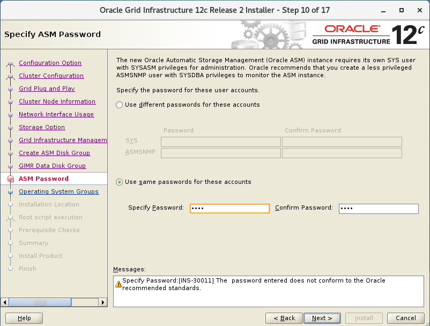Click the Prerequisite Checks step text
430x326 pixels.
click(49, 230)
